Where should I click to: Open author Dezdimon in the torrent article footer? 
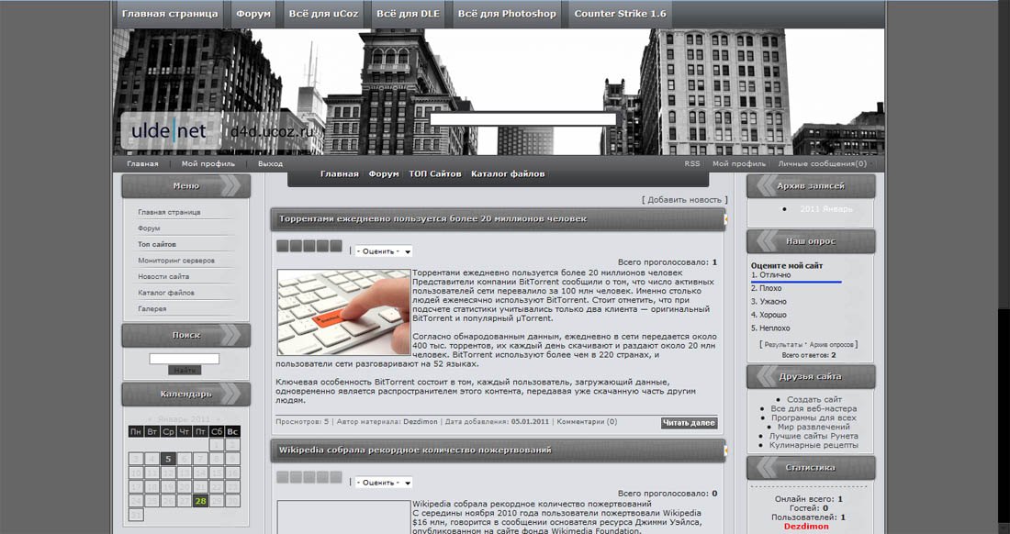420,422
